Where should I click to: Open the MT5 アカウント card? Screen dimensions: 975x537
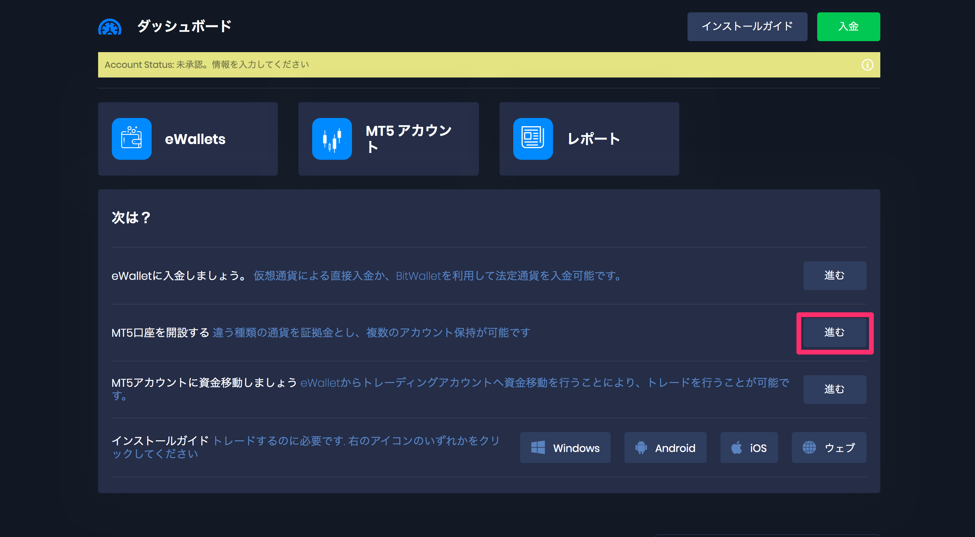point(388,139)
